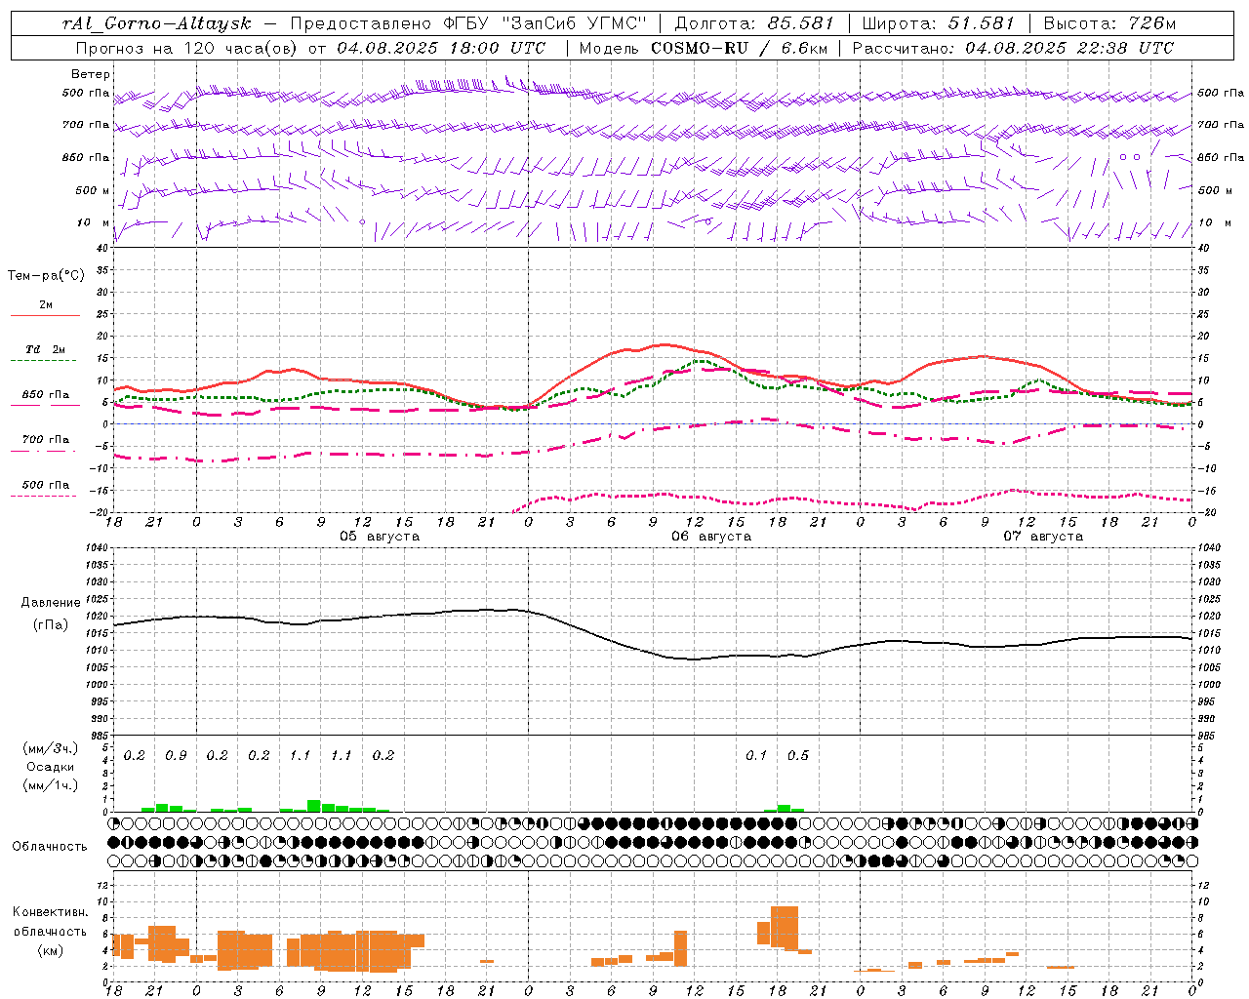This screenshot has width=1249, height=999.
Task: Click the 500 гПа entry in the temperature legend
Action: click(45, 485)
